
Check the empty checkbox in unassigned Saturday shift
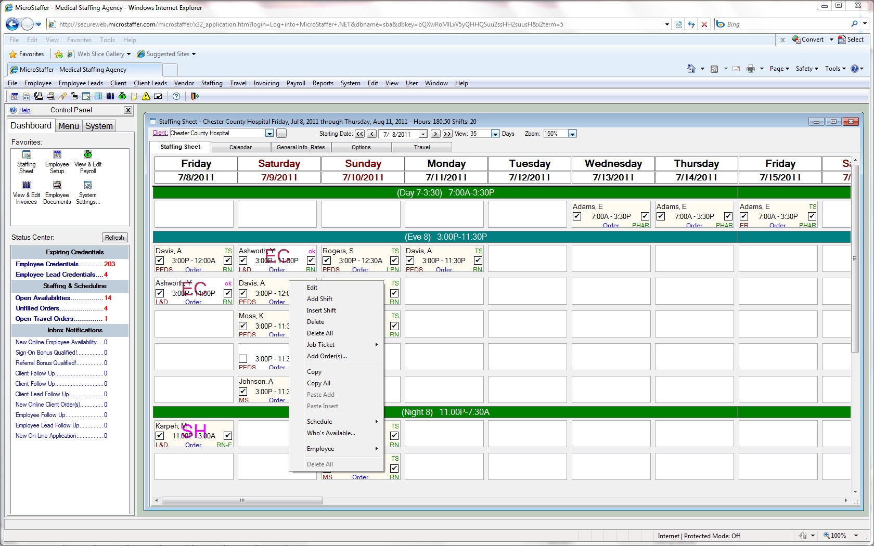pyautogui.click(x=243, y=359)
